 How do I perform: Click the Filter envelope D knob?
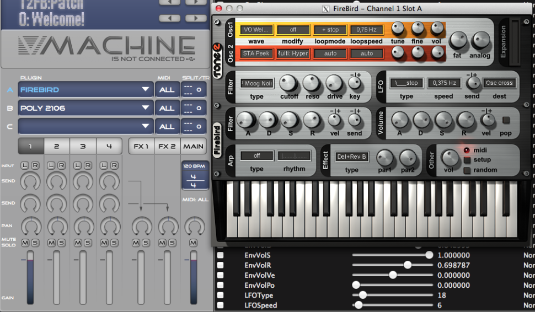(268, 120)
